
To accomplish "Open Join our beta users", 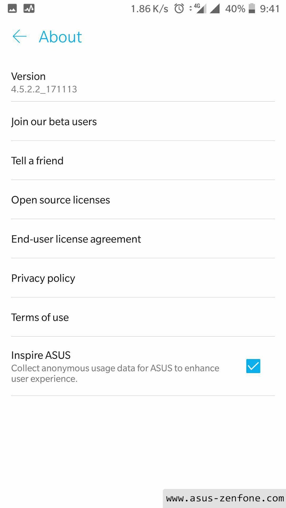I will coord(143,121).
